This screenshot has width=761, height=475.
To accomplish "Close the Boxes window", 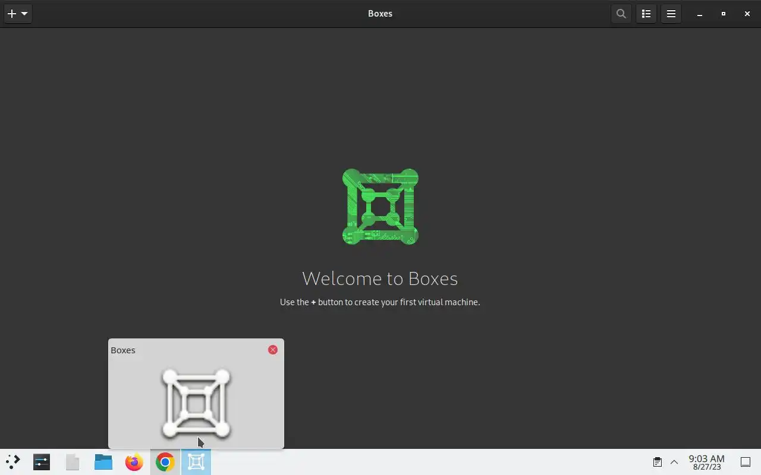I will (x=747, y=14).
